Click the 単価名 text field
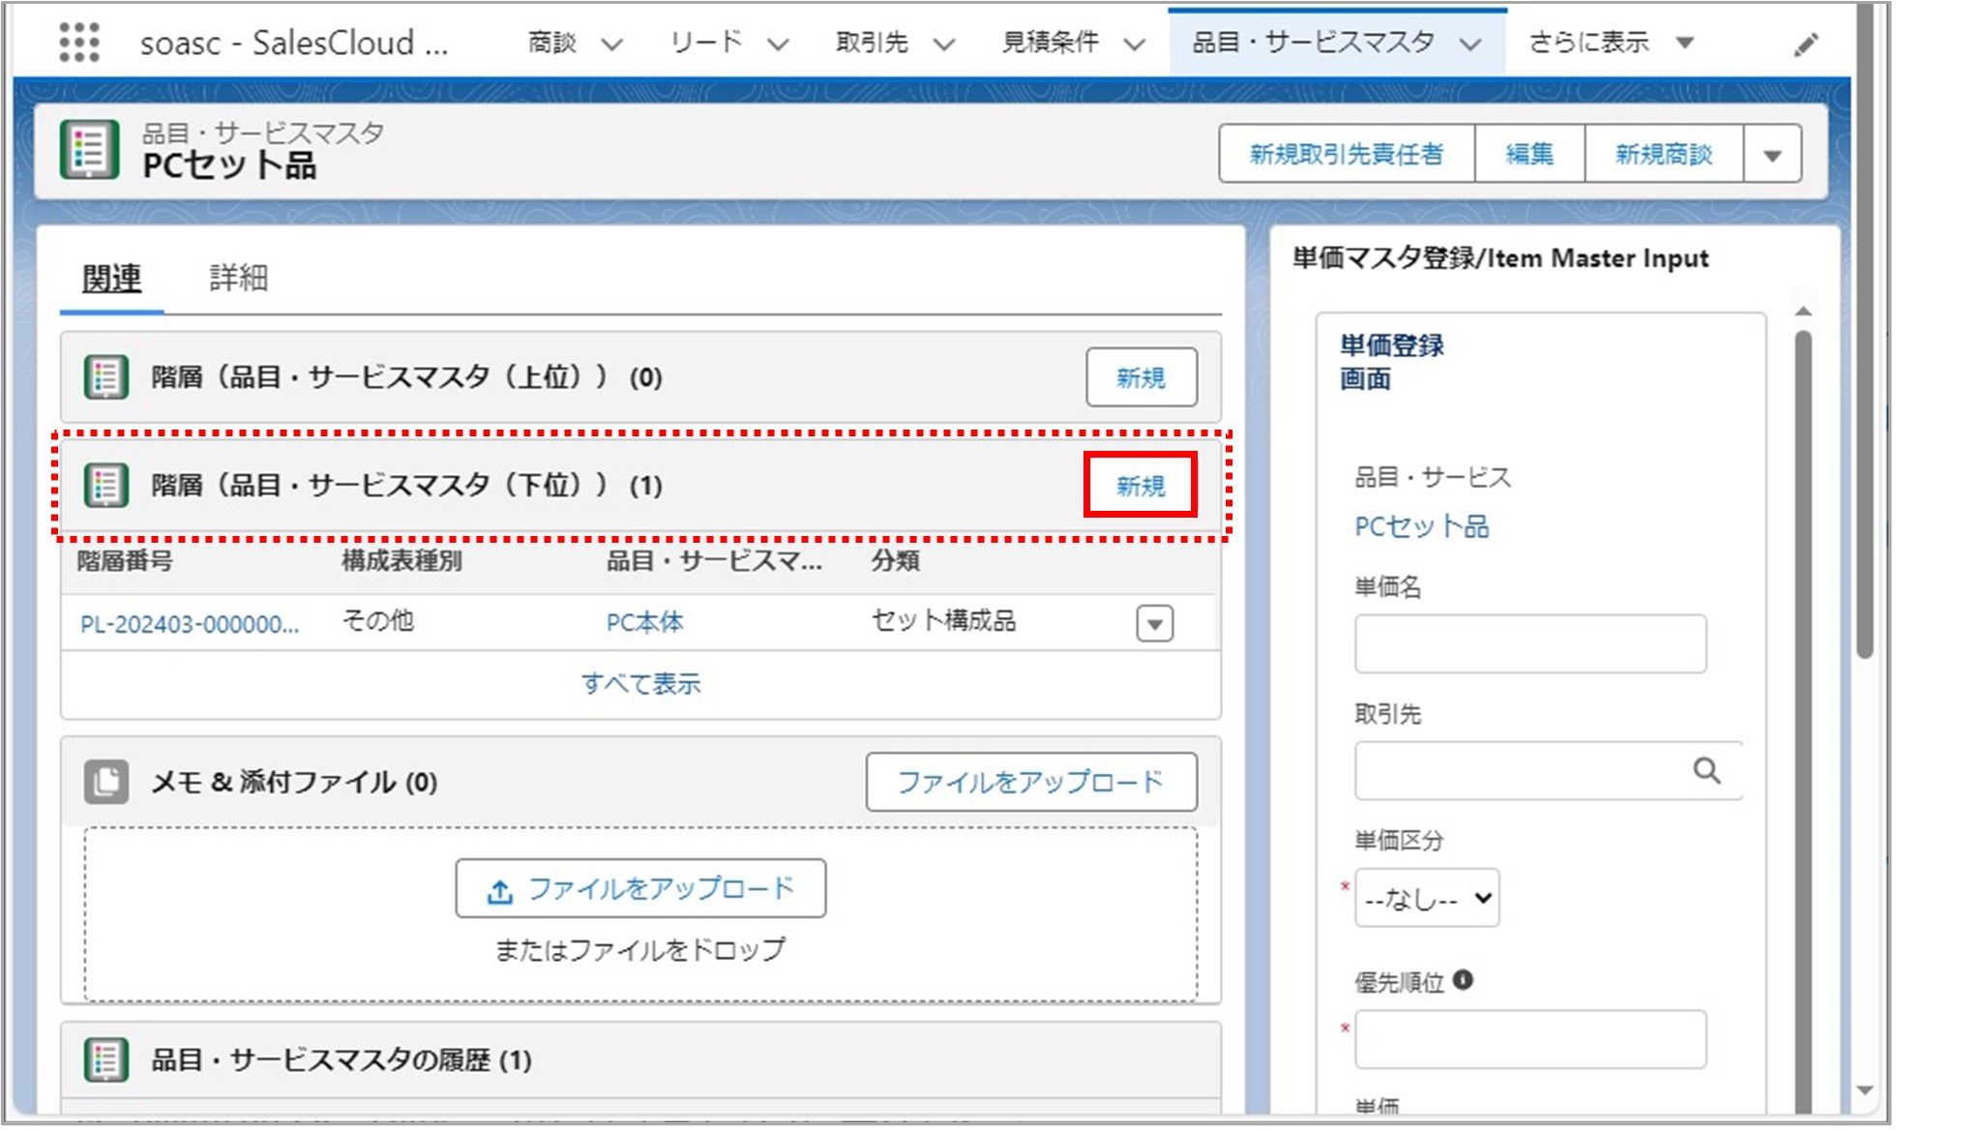This screenshot has width=1961, height=1131. click(1530, 643)
